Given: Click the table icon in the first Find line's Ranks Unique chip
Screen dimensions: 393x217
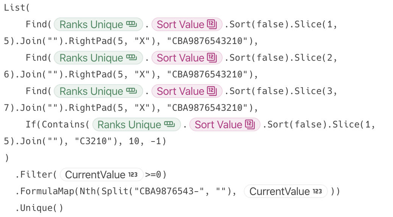Looking at the screenshot, I should (131, 25).
